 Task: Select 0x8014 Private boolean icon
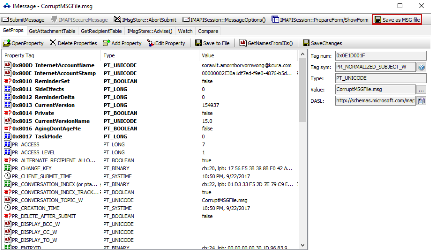tap(7, 113)
